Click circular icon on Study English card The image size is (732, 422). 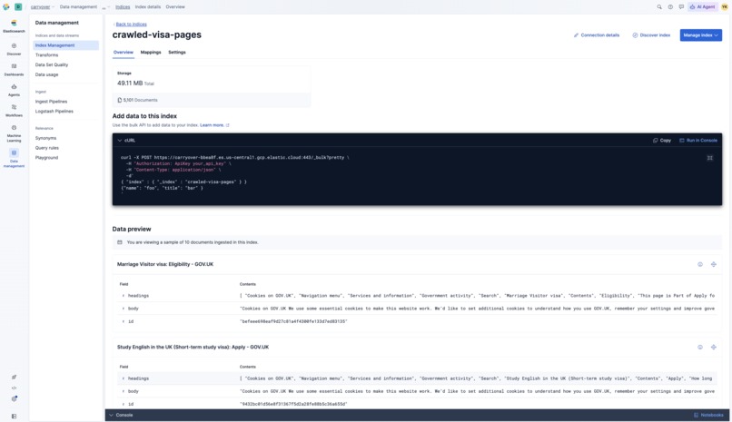700,347
